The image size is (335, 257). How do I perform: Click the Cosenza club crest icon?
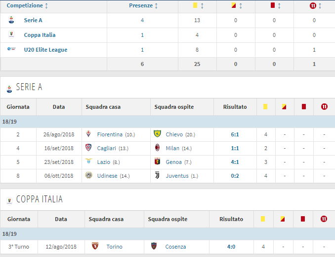[154, 247]
